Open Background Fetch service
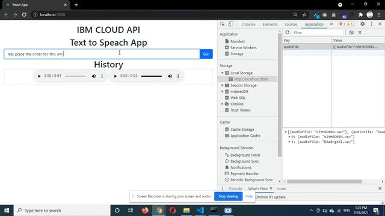 (245, 155)
